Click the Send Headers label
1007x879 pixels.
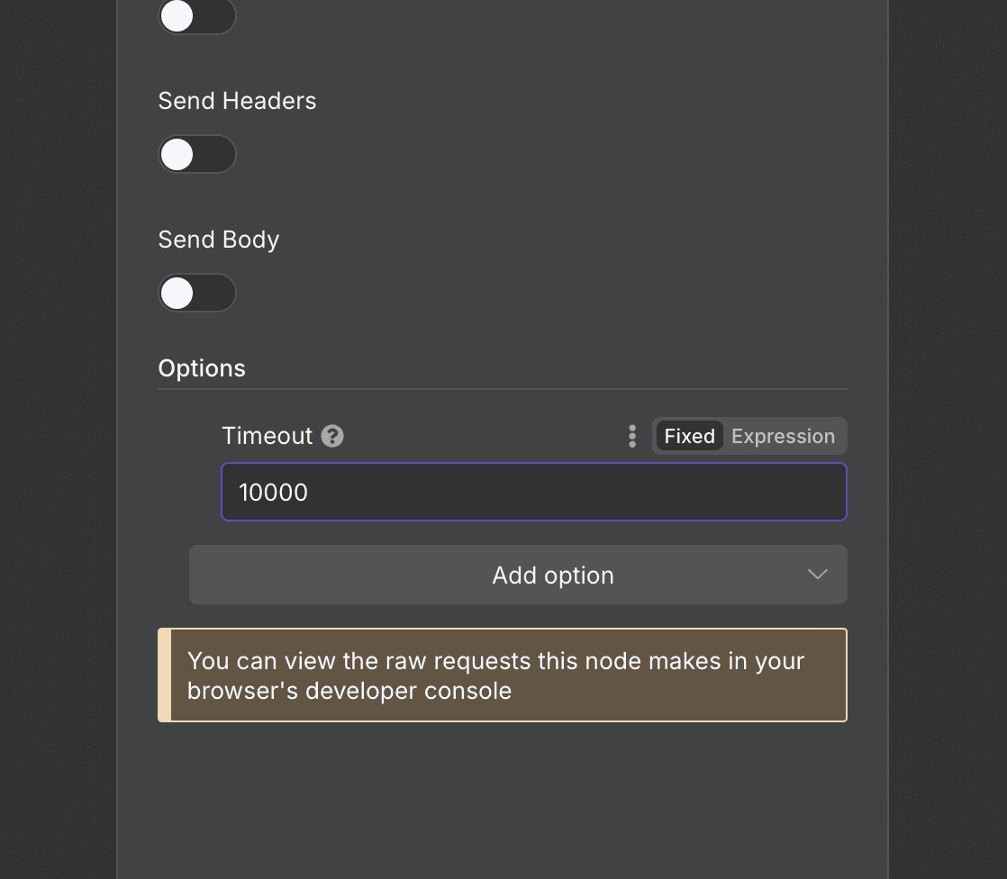click(237, 101)
